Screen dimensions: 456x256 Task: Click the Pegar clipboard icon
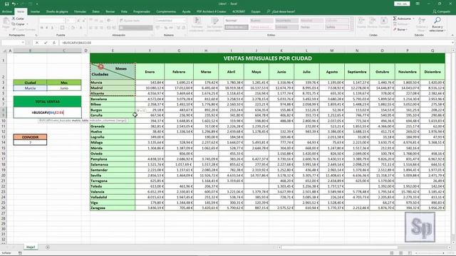click(6, 21)
